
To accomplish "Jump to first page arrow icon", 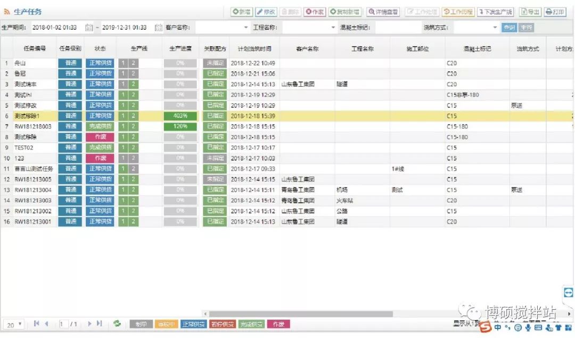I will coord(37,324).
